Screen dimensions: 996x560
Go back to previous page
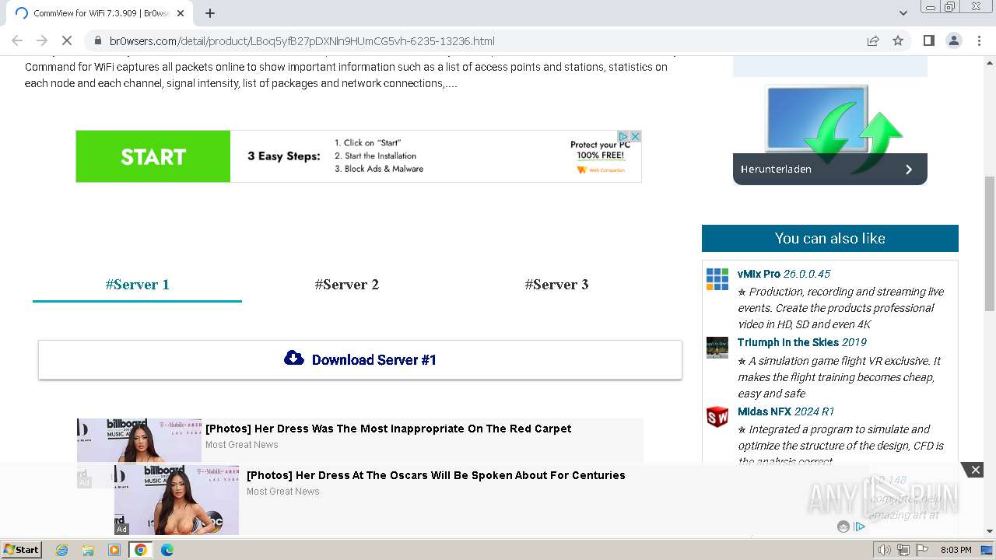tap(17, 40)
